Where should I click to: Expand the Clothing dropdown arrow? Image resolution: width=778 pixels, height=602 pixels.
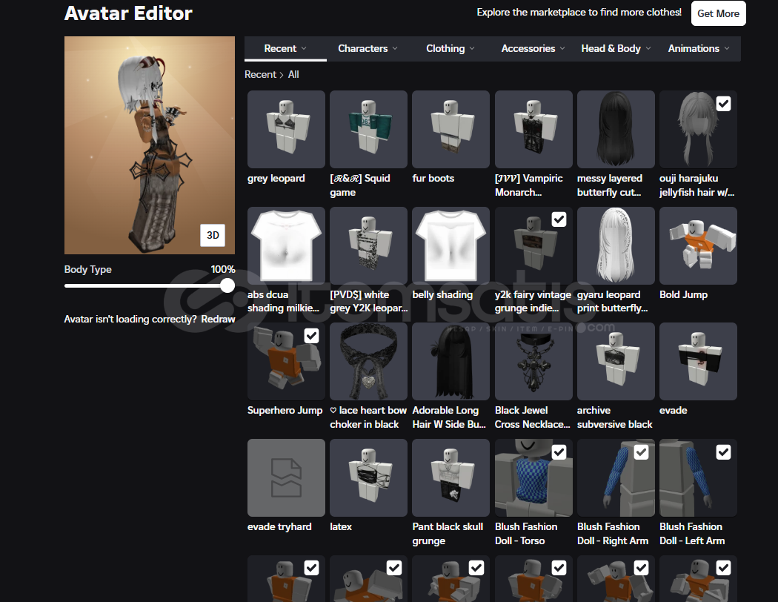click(x=472, y=49)
